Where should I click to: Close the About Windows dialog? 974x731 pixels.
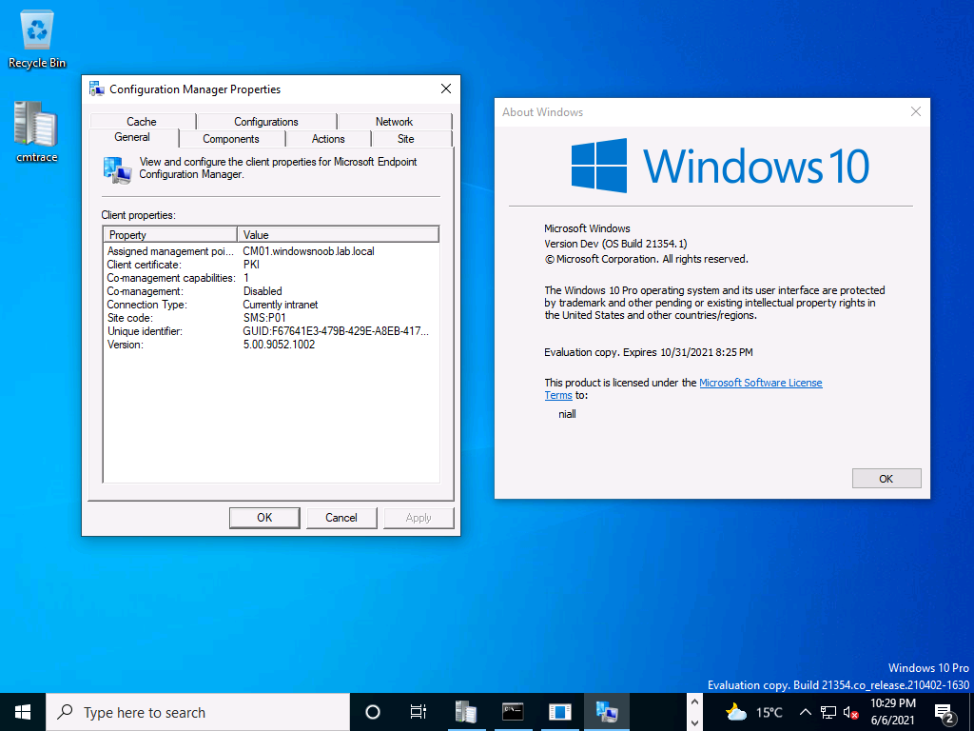click(916, 112)
